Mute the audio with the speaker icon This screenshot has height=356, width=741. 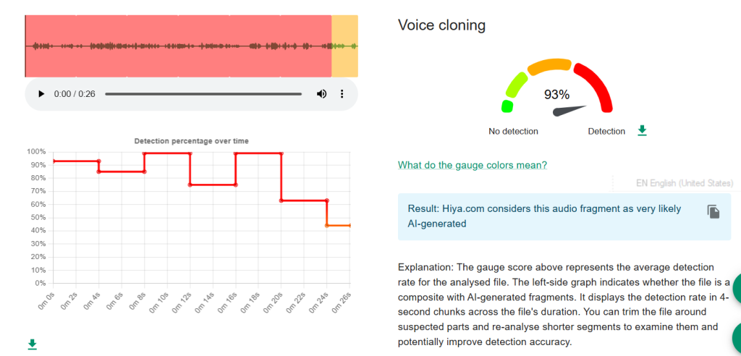click(x=321, y=94)
